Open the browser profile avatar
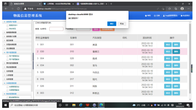196x110 pixels. click(x=182, y=9)
